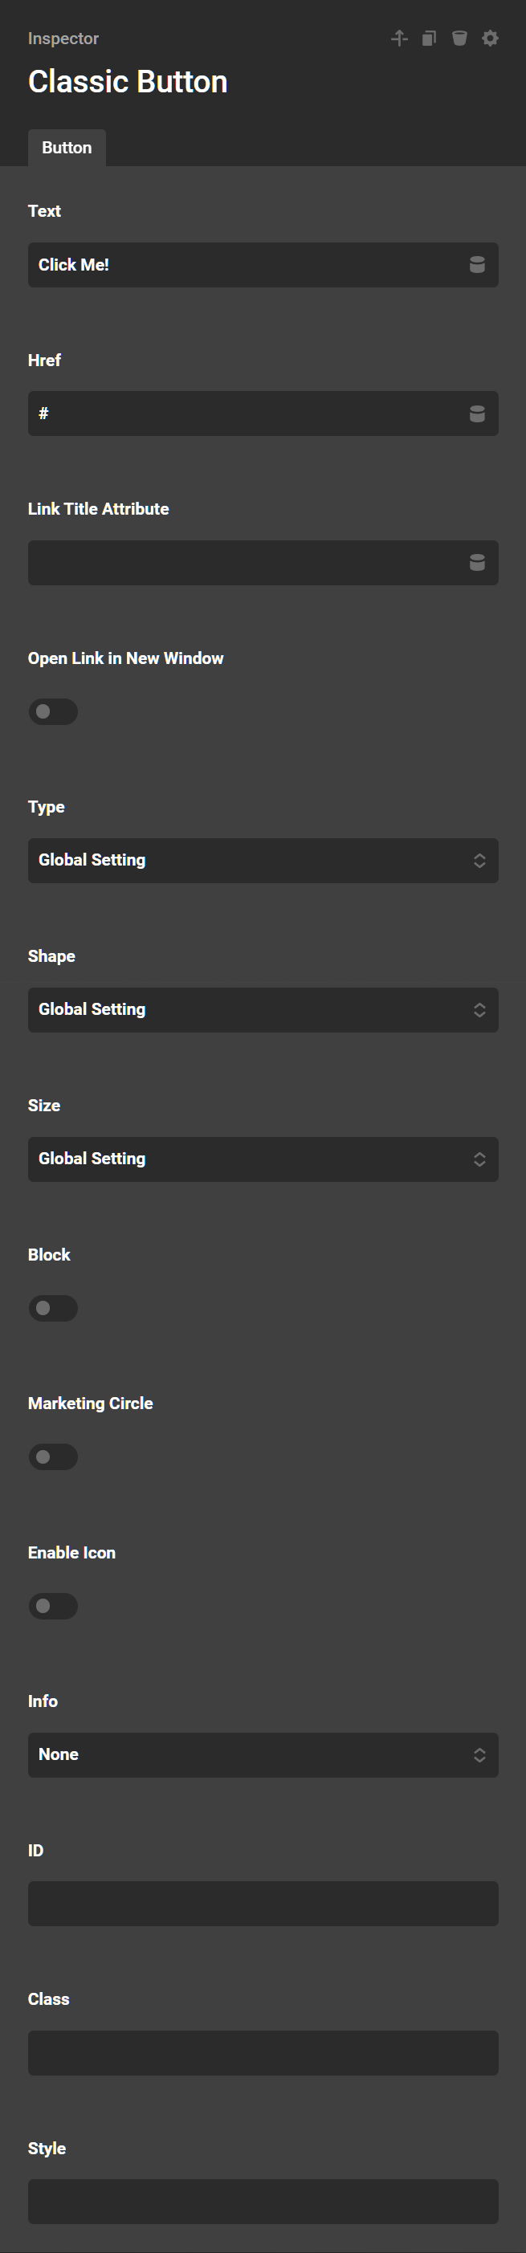Open the Info dropdown set to None
The height and width of the screenshot is (2253, 526).
click(x=263, y=1755)
